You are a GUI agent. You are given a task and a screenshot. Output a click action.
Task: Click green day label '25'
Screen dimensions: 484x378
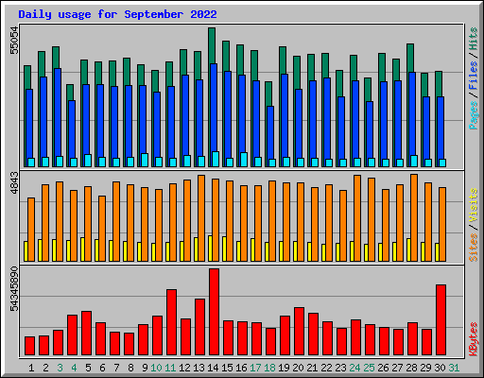369,368
